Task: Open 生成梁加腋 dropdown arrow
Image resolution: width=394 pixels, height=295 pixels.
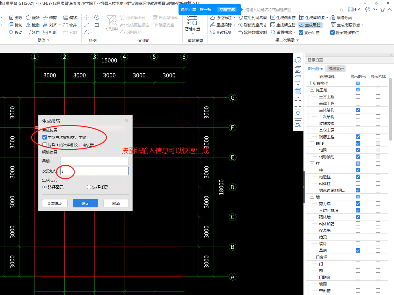Action: click(x=327, y=18)
